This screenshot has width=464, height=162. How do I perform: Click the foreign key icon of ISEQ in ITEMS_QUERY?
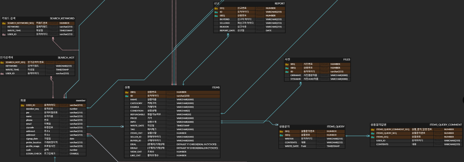pyautogui.click(x=281, y=135)
